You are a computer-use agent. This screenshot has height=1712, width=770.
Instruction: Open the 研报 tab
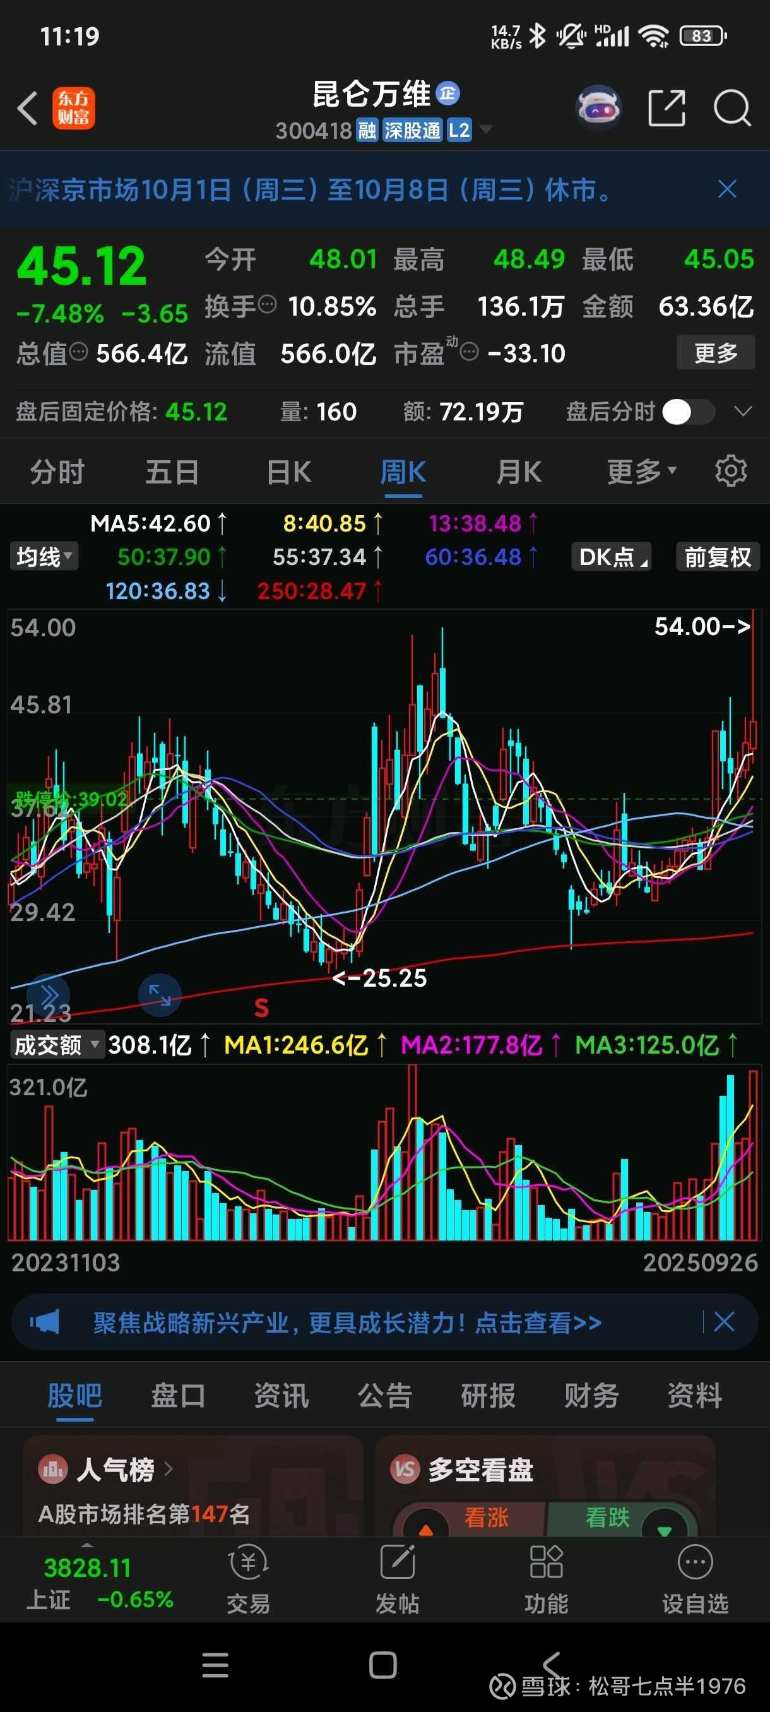tap(489, 1395)
